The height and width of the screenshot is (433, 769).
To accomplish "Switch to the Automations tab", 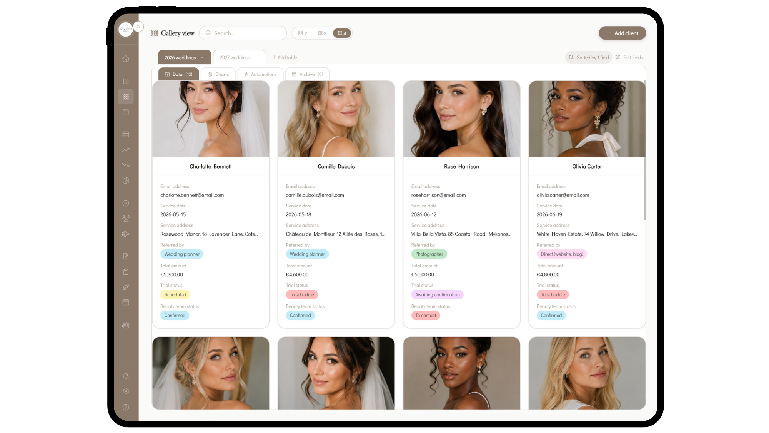I will tap(260, 74).
